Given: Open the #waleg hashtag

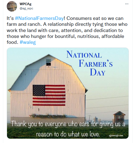Looking at the screenshot, I should click(x=28, y=42).
